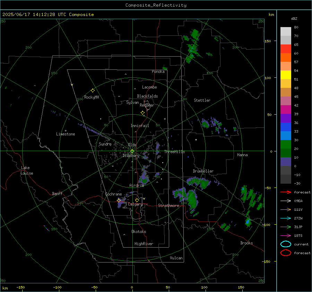
Task: Click the Lake Louise label
Action: pyautogui.click(x=27, y=170)
